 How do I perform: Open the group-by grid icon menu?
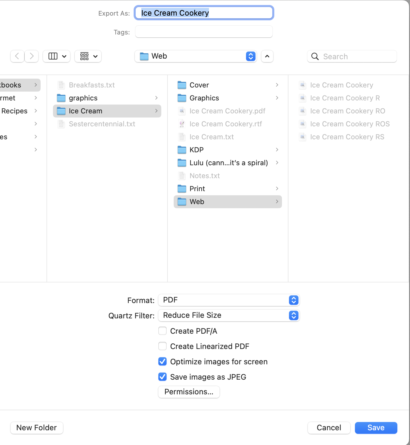88,56
